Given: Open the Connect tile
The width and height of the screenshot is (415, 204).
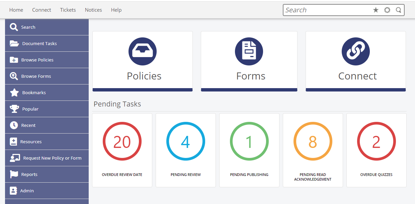Looking at the screenshot, I should click(355, 61).
